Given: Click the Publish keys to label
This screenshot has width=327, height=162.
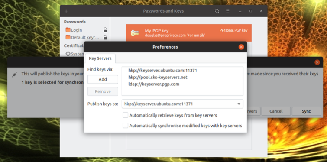Looking at the screenshot, I should point(103,104).
